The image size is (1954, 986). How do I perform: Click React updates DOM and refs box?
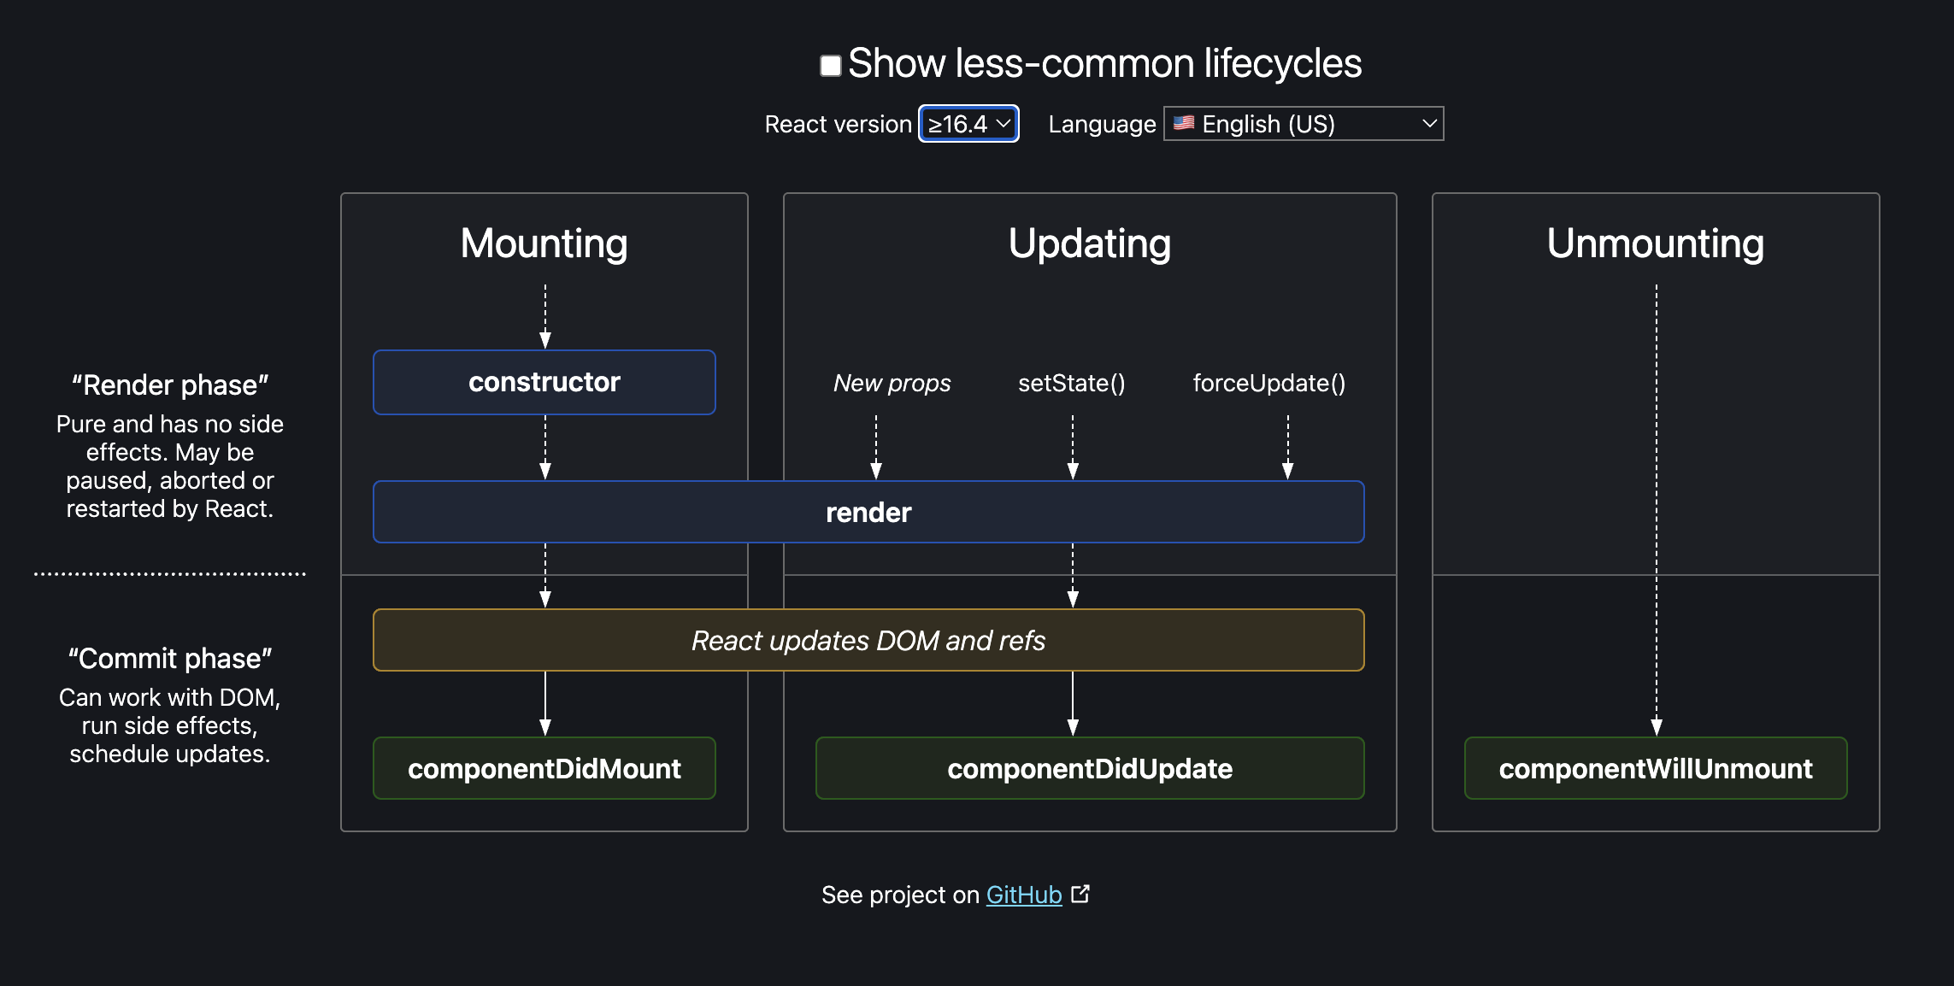point(868,640)
